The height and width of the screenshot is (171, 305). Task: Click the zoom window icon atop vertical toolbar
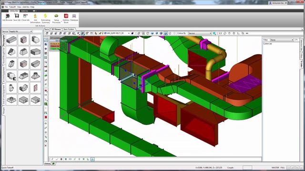pyautogui.click(x=46, y=40)
